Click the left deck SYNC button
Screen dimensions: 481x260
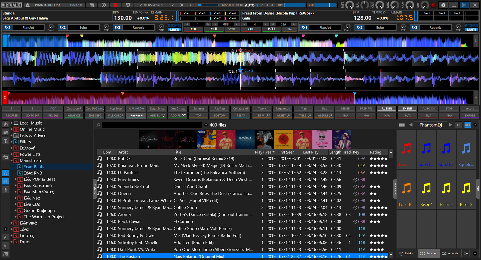tap(232, 29)
